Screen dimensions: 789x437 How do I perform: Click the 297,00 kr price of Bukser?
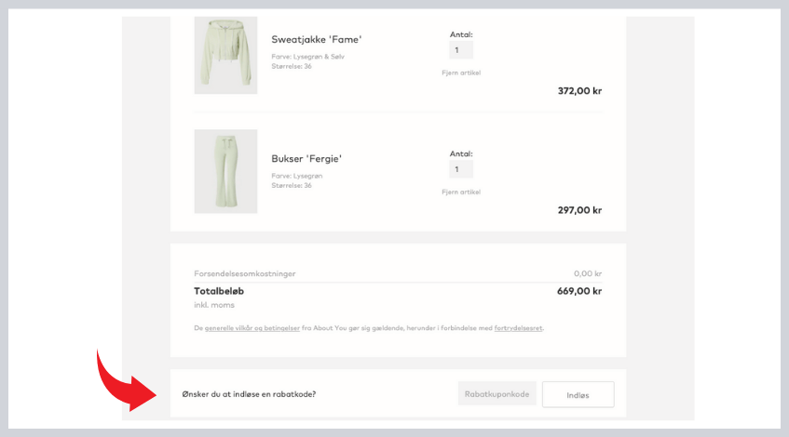point(579,210)
